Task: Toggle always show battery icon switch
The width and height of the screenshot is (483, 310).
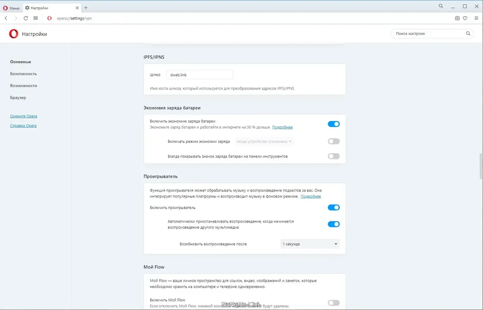Action: point(334,156)
